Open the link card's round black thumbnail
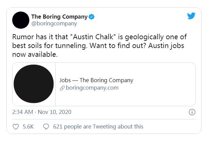 coord(34,84)
